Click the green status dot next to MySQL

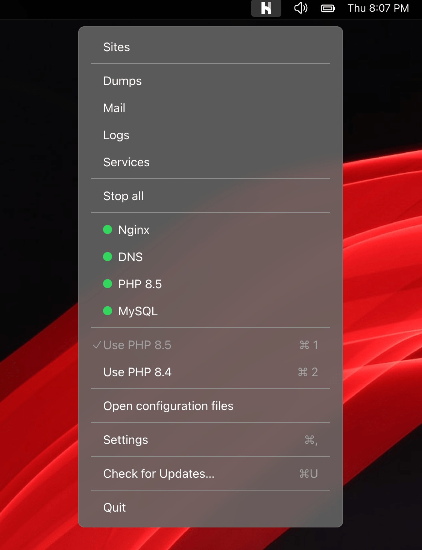[108, 311]
